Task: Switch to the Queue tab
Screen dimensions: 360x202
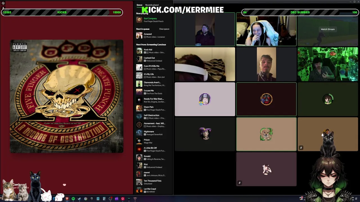Action: click(139, 5)
